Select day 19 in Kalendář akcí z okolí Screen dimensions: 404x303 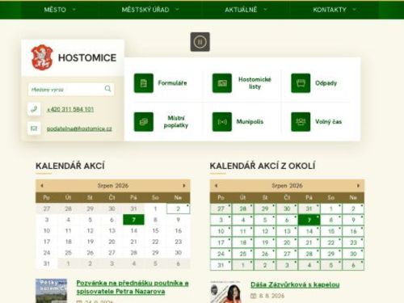click(265, 242)
